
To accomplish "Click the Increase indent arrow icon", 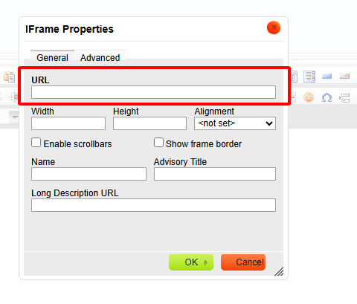I will point(14,97).
